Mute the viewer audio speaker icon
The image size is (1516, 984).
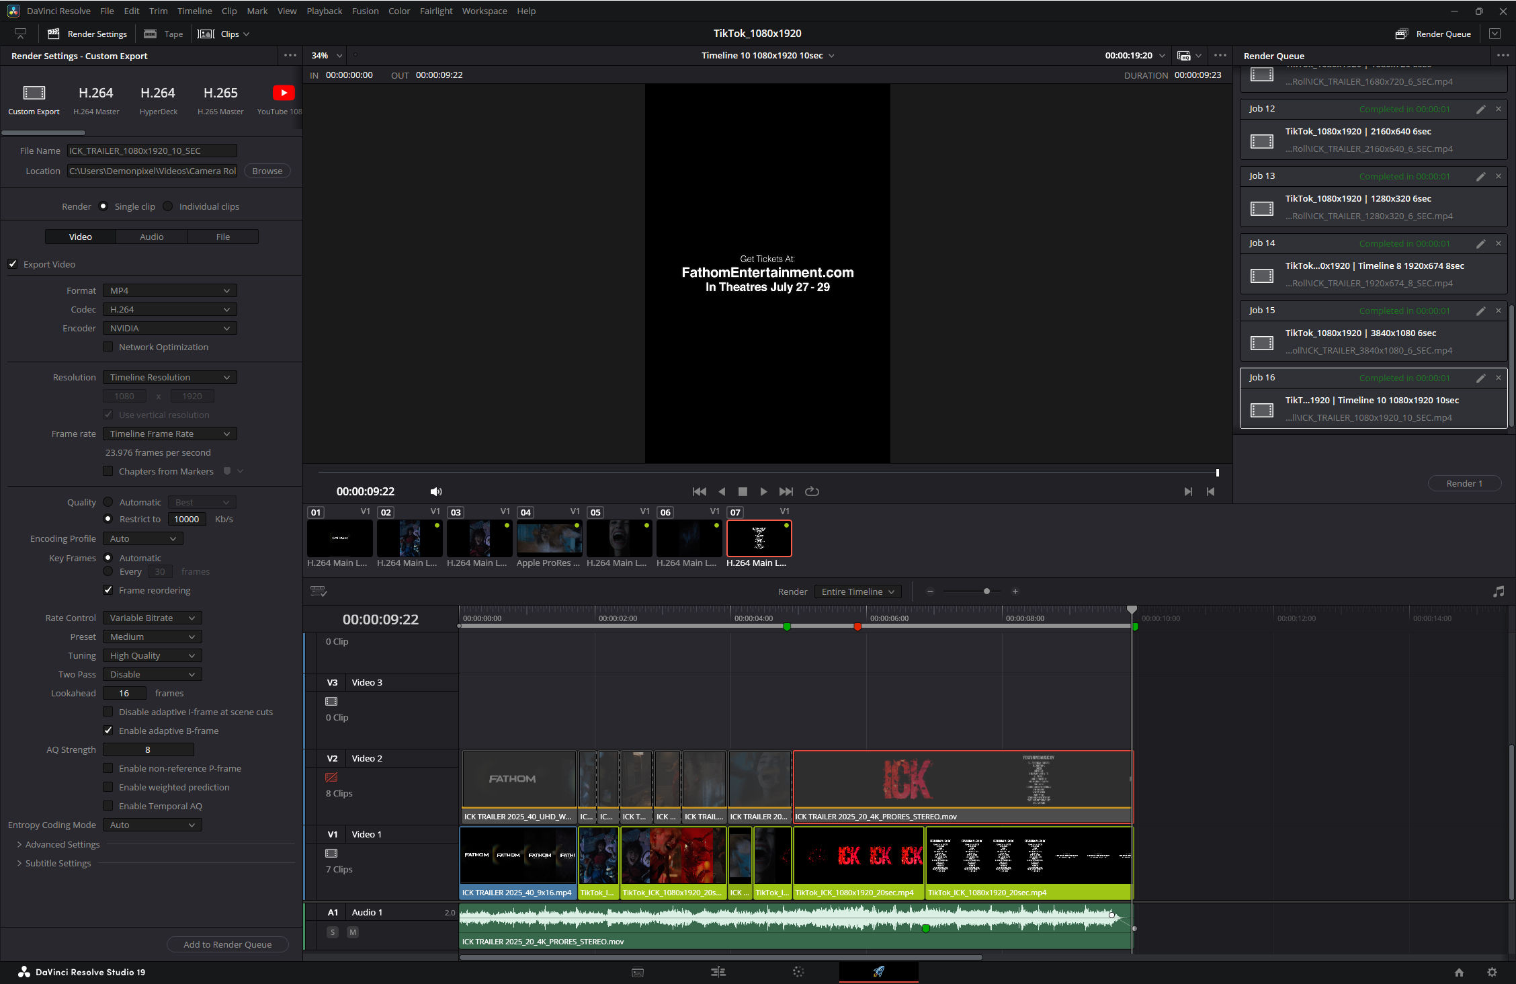click(436, 491)
